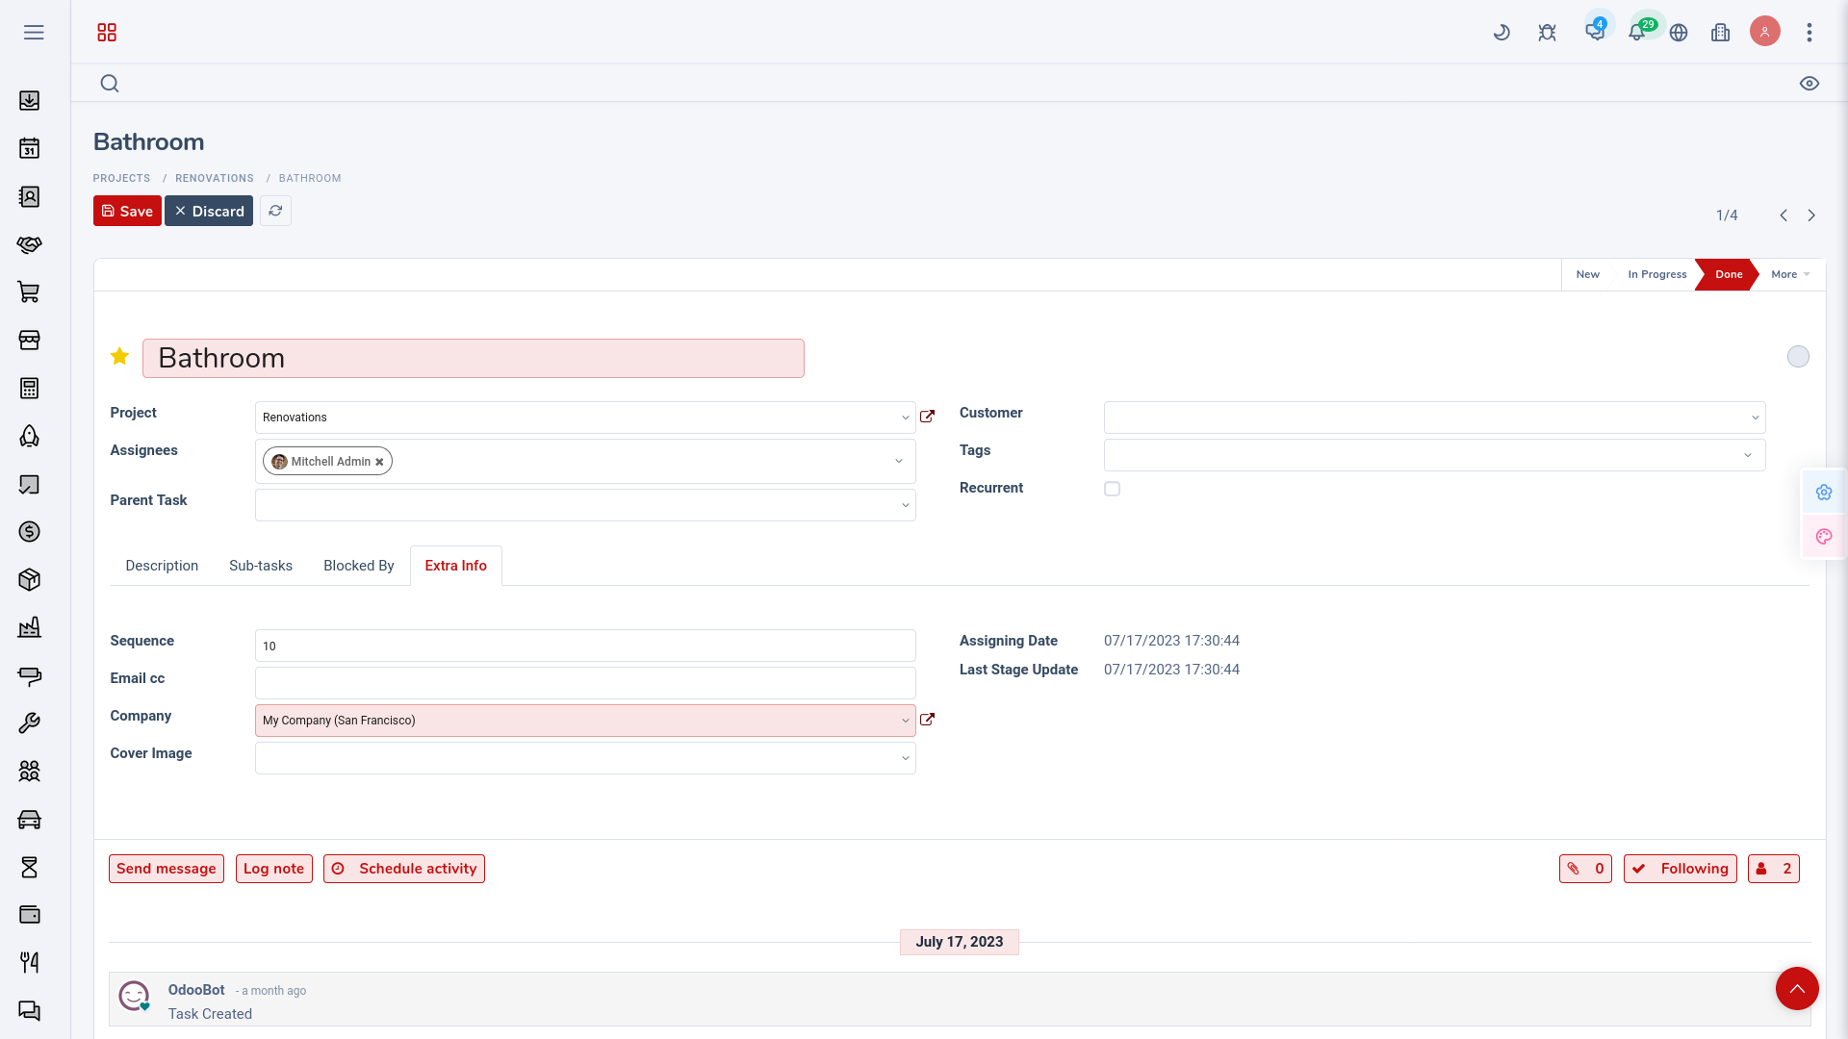This screenshot has width=1848, height=1039.
Task: Remove Mitchell Admin assignee tag
Action: (379, 462)
